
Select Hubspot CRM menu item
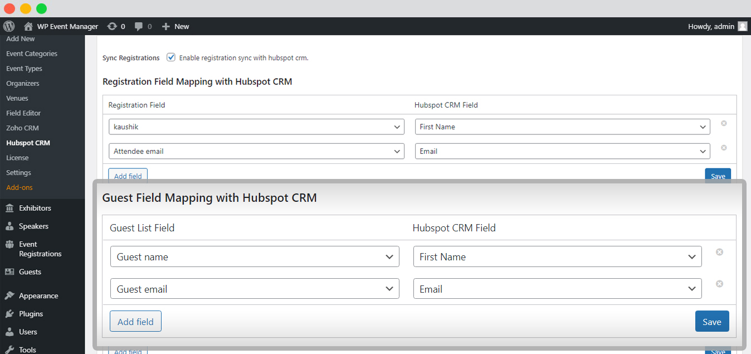[x=28, y=143]
